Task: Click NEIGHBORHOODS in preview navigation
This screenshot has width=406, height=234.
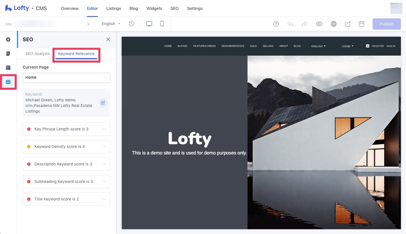Action: [233, 46]
